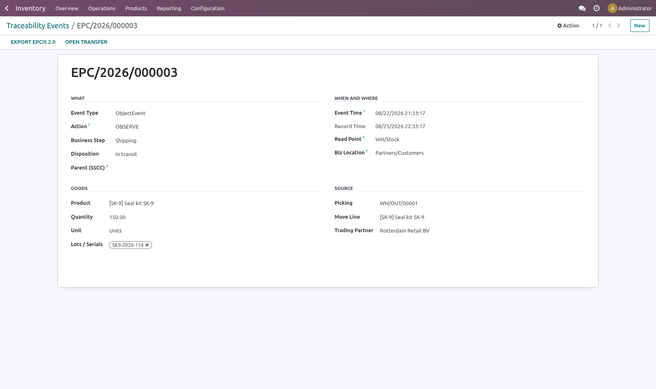The height and width of the screenshot is (389, 656).
Task: Show help tooltip for Parent (SSCC)
Action: click(x=107, y=166)
